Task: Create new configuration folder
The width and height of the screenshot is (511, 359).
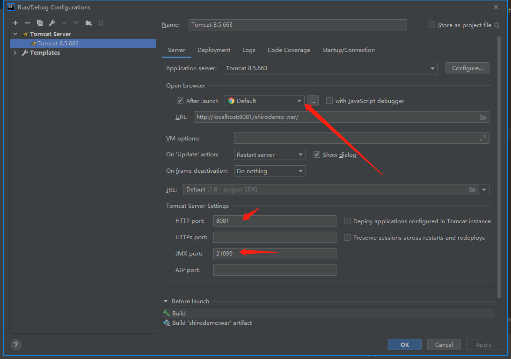Action: pos(88,23)
